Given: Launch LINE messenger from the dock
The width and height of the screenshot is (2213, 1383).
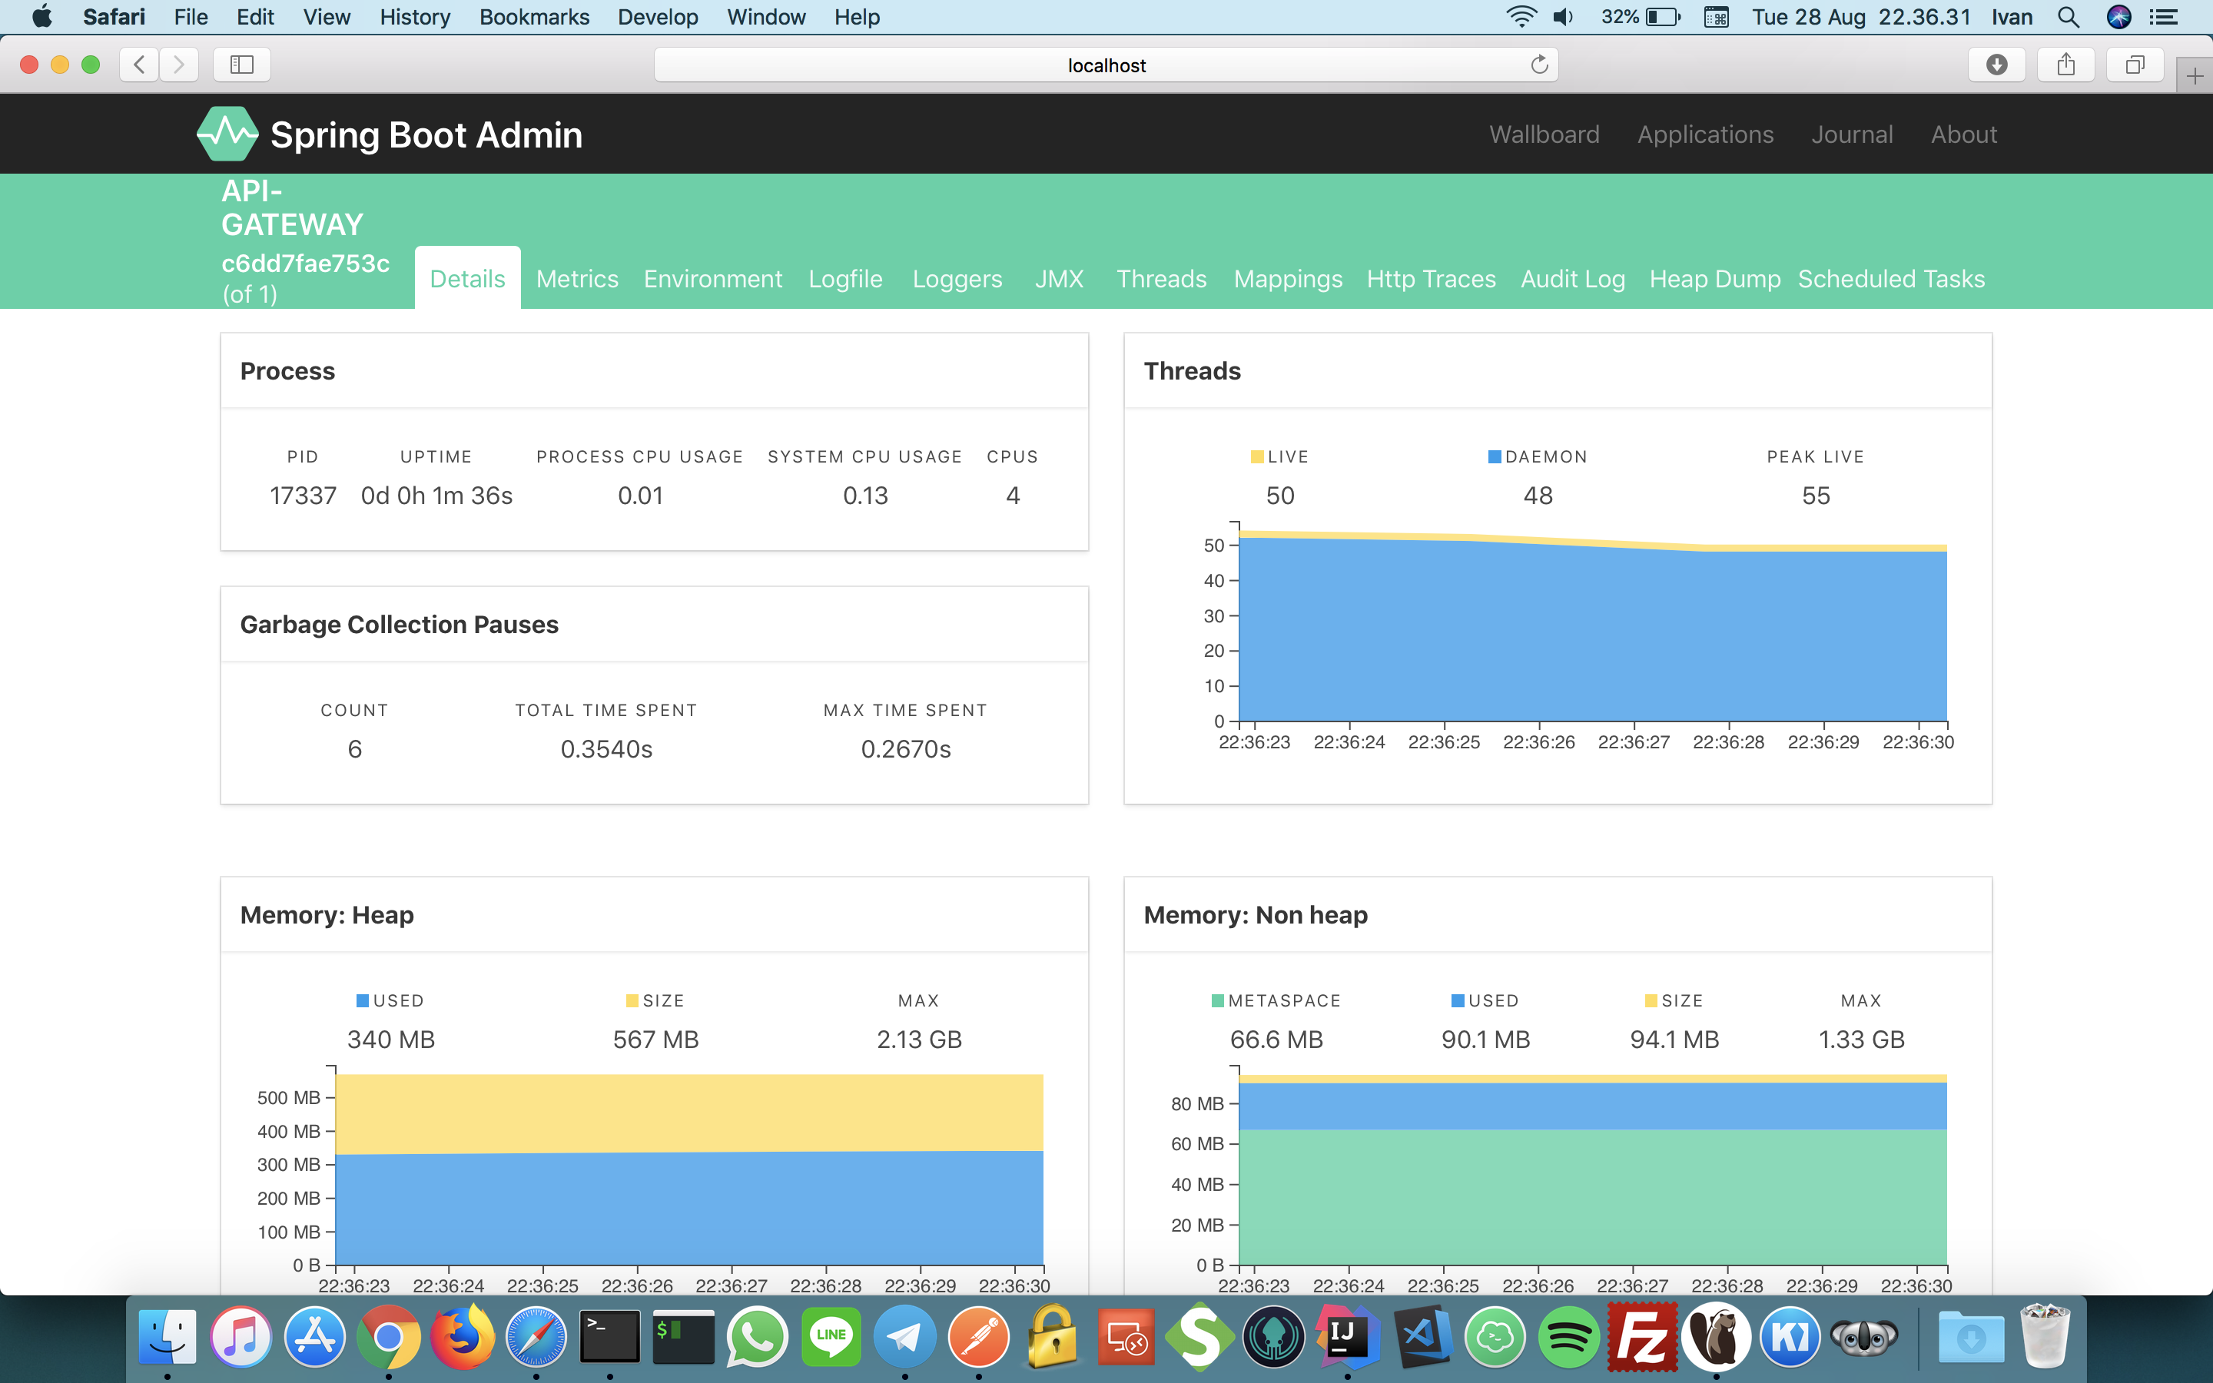Looking at the screenshot, I should (x=831, y=1336).
